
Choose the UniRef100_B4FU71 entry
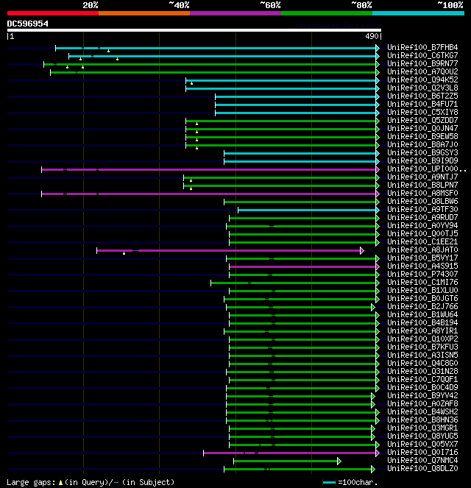coord(422,104)
